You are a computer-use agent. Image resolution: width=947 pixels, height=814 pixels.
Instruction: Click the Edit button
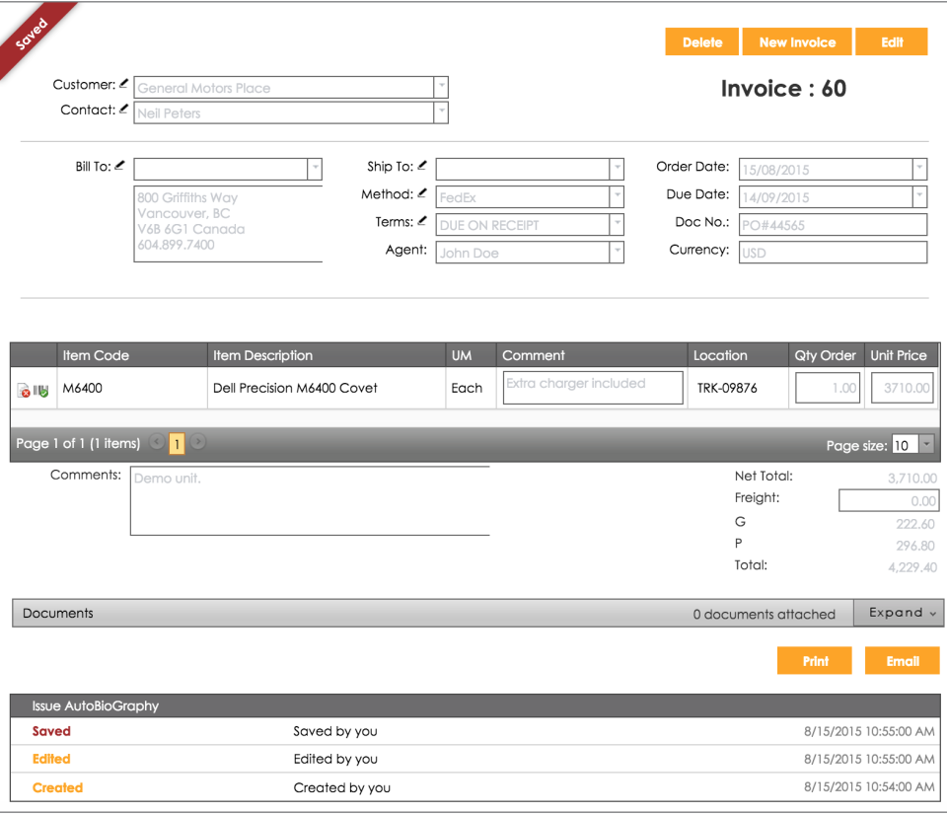(892, 41)
